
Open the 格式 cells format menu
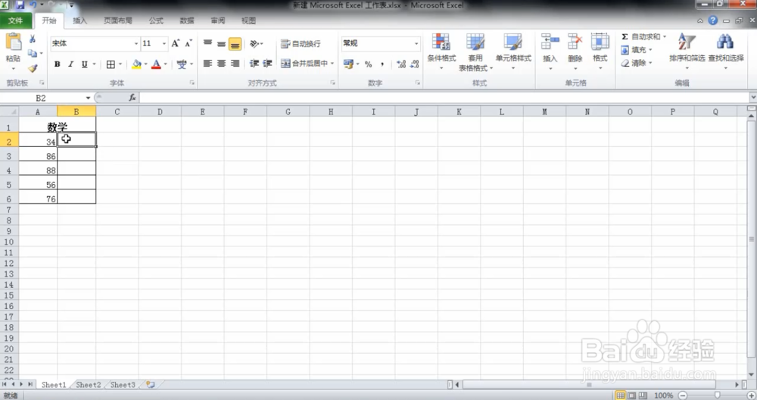(x=600, y=52)
